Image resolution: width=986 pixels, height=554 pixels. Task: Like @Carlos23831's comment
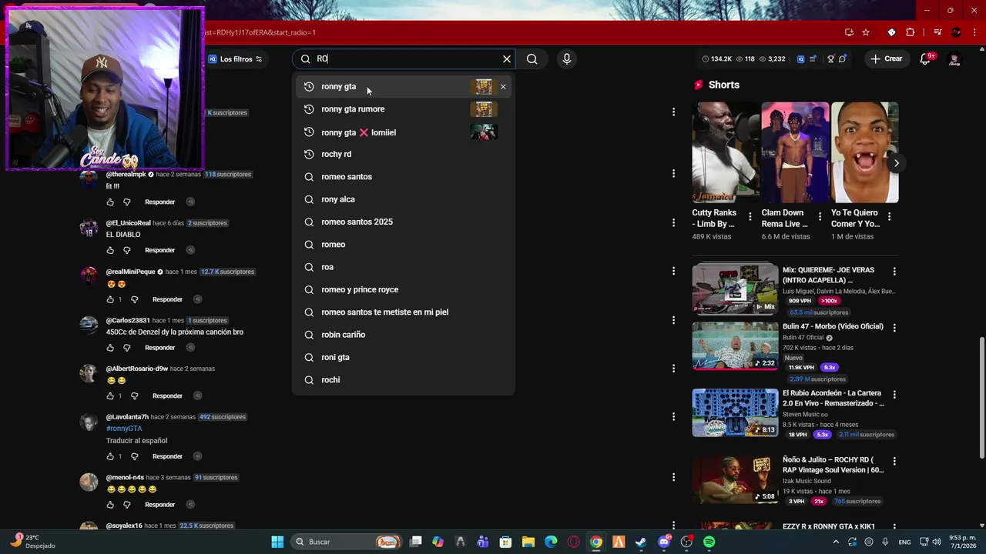click(x=110, y=348)
